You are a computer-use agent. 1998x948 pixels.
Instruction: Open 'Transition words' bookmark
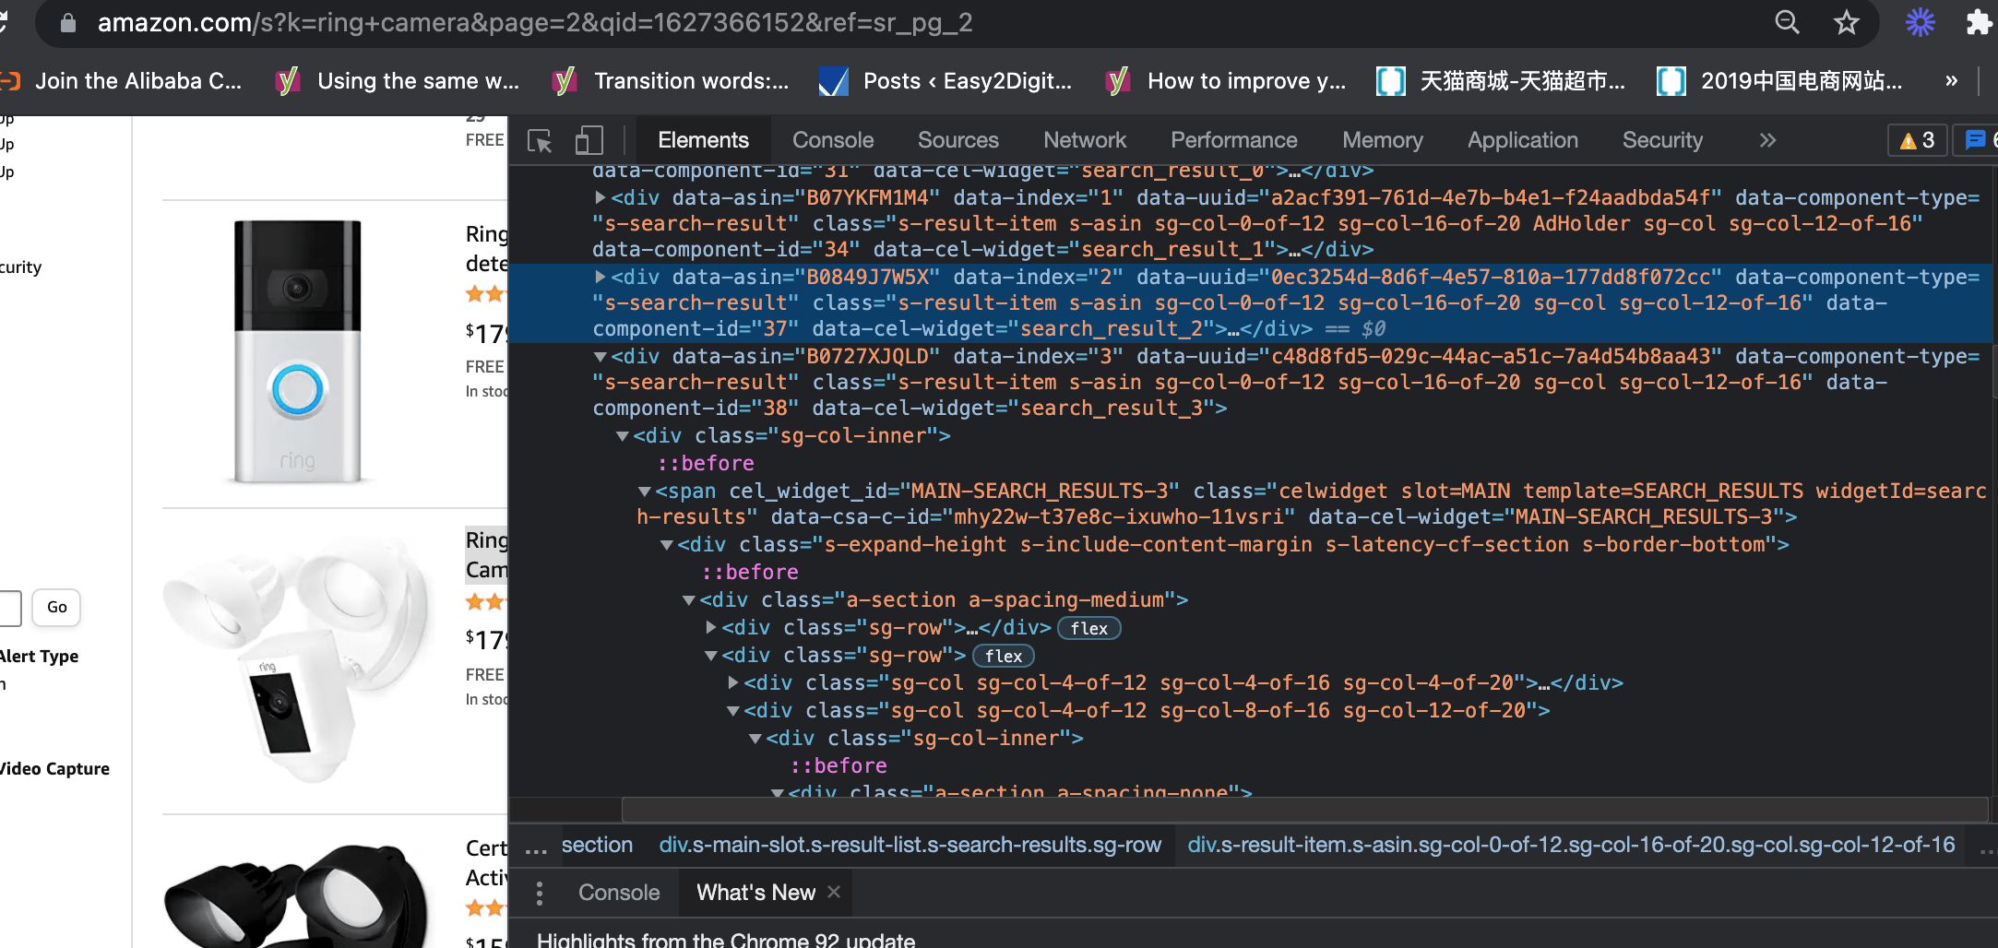[x=671, y=81]
